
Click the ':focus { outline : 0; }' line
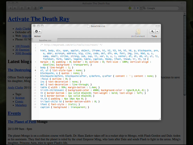(x=55, y=79)
